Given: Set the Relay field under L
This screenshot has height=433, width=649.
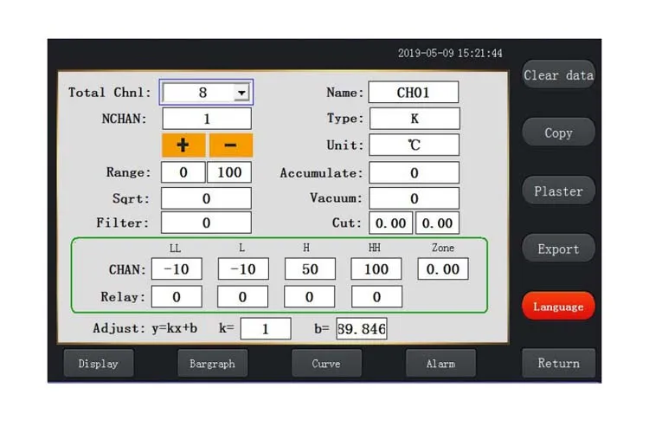Looking at the screenshot, I should click(242, 296).
